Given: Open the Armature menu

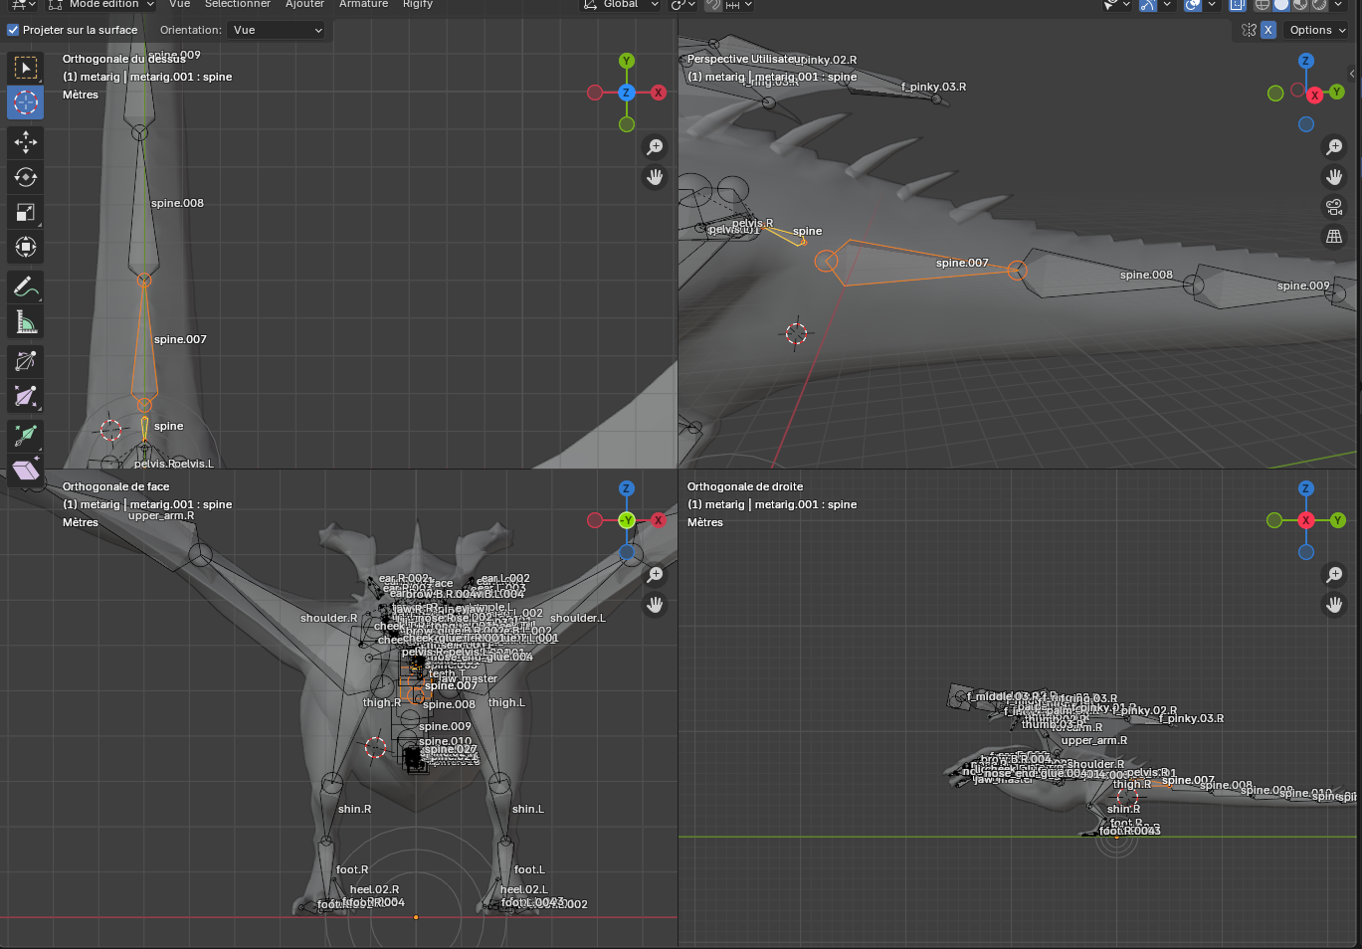Looking at the screenshot, I should [363, 4].
